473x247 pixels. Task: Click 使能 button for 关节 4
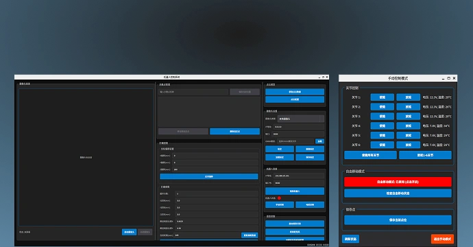[x=383, y=126]
